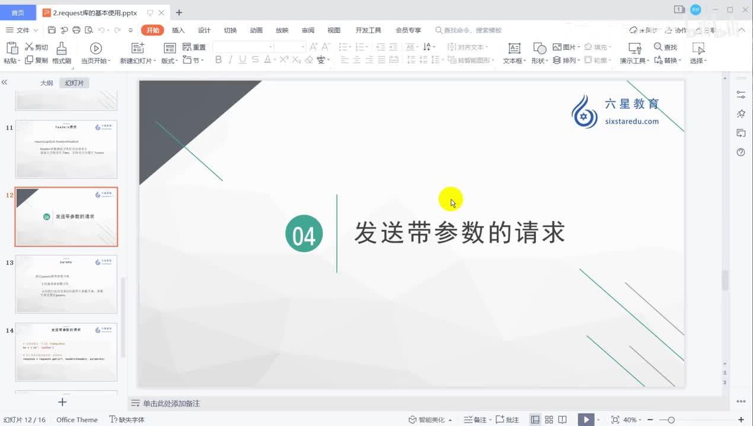Open the Design (设计) ribbon tab
This screenshot has width=753, height=426.
click(205, 30)
